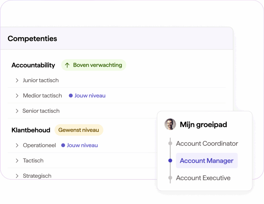Expand the Operationeel level chevron

pos(17,146)
